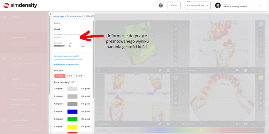The height and width of the screenshot is (134, 269).
Task: Click camera icon in Orientation Z view
Action: (x=245, y=124)
